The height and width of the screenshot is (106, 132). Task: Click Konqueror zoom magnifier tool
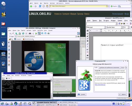(x=39, y=33)
